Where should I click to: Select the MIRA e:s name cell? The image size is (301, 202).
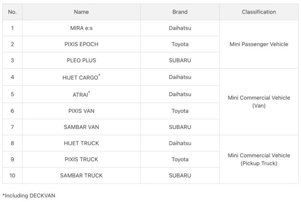[81, 28]
